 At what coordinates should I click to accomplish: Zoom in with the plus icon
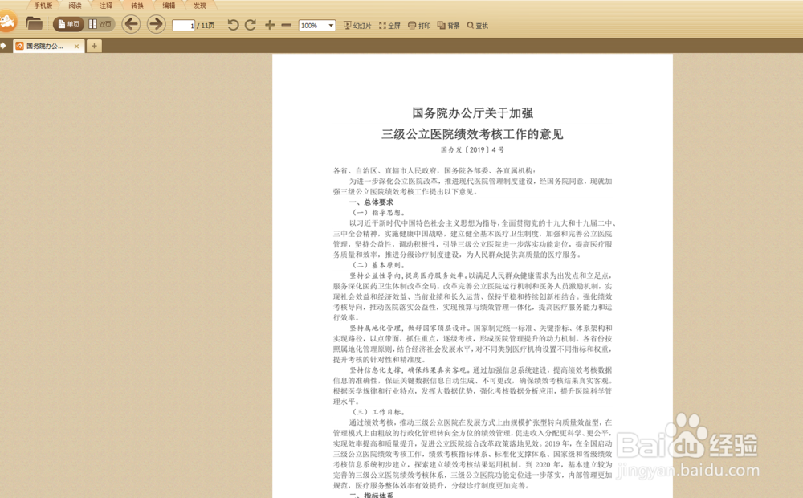tap(269, 25)
